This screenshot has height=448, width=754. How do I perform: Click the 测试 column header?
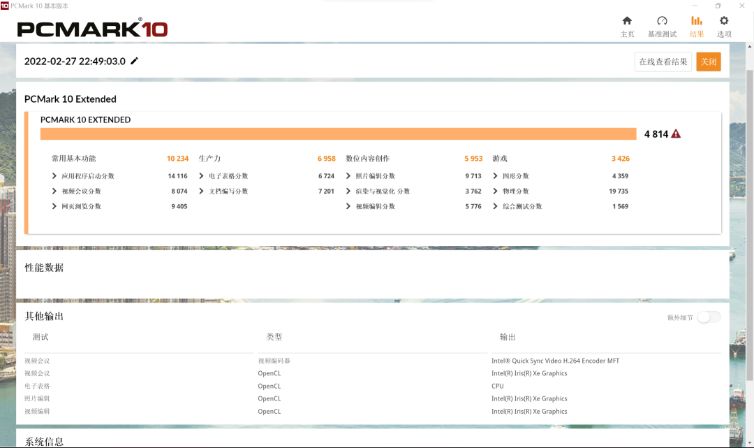[x=40, y=337]
